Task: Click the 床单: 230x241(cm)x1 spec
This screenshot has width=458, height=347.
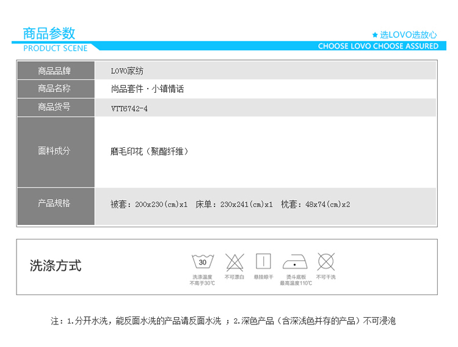Action: 234,204
